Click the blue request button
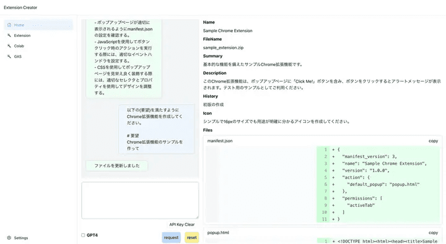This screenshot has height=244, width=446. [x=171, y=237]
